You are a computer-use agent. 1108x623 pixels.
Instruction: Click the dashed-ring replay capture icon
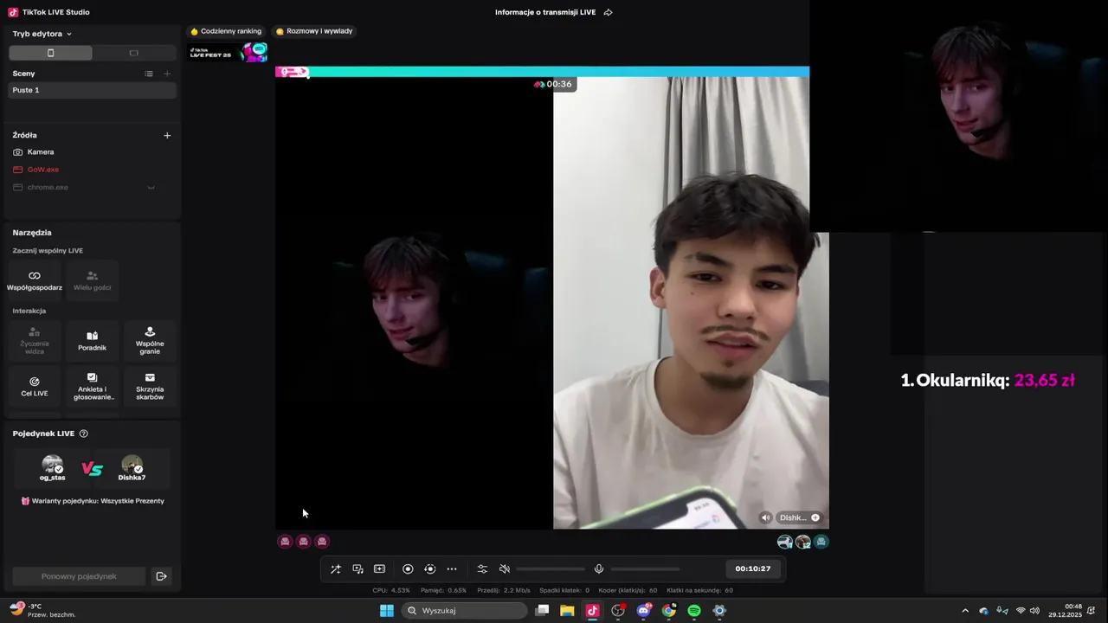[x=429, y=568]
